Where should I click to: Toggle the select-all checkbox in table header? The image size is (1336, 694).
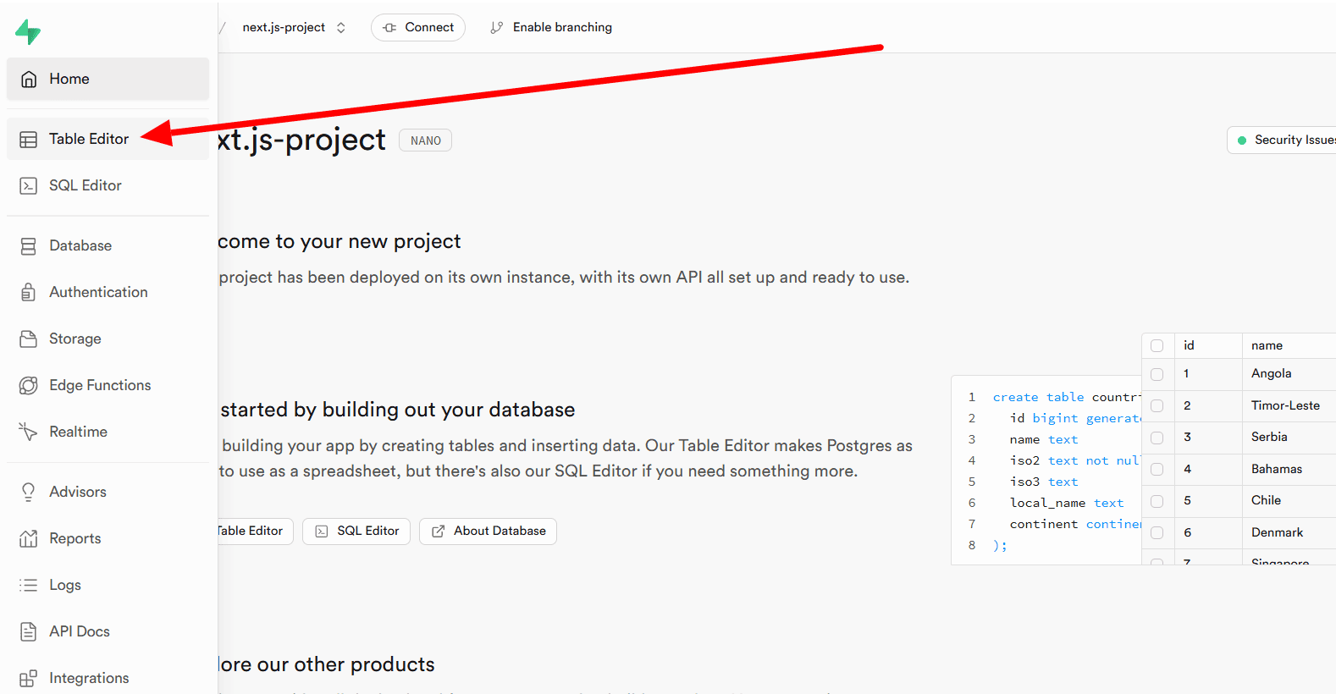[x=1157, y=345]
